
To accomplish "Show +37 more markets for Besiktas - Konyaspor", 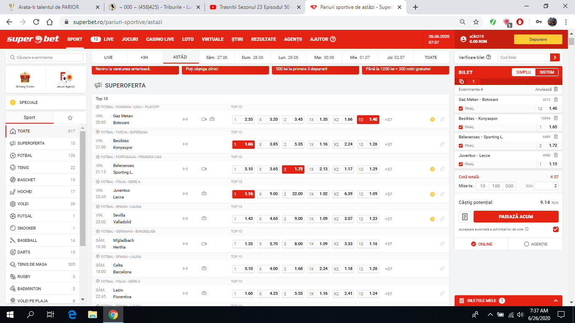I will (389, 144).
